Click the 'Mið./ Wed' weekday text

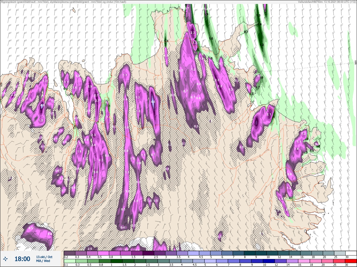click(x=43, y=261)
